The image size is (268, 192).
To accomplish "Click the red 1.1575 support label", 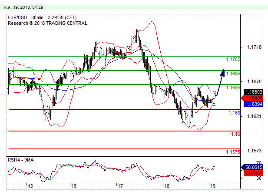I will tap(233, 152).
